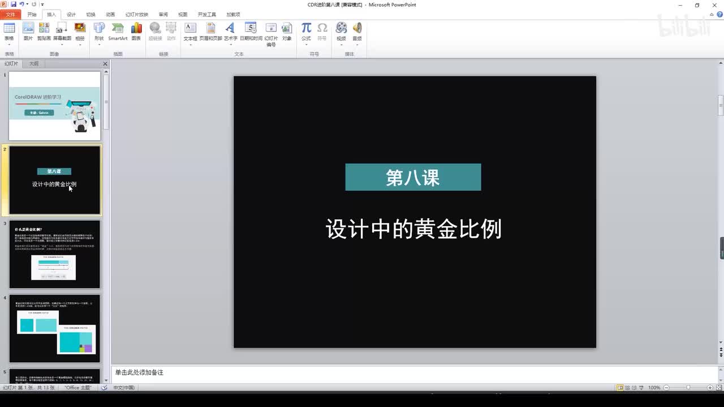Switch to the 开始 Home tab
724x407 pixels.
[x=32, y=15]
